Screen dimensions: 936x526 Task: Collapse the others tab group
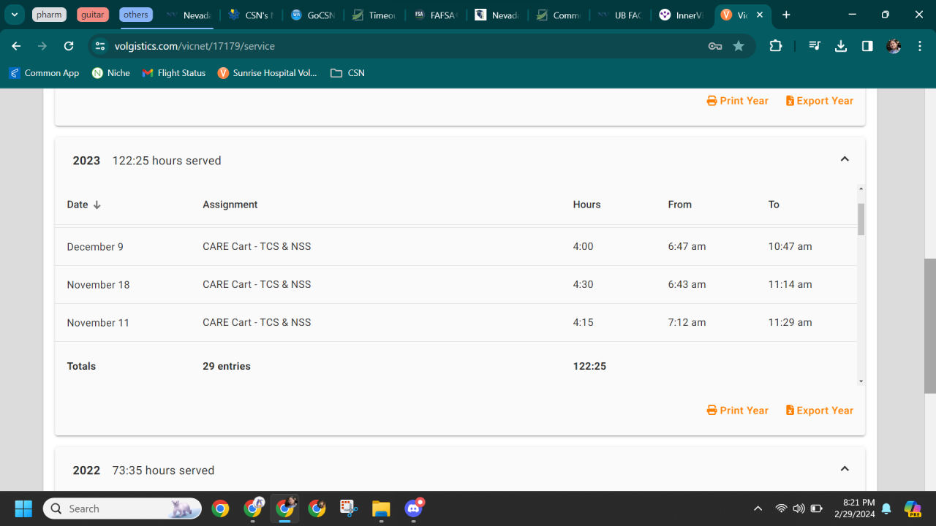(x=136, y=15)
